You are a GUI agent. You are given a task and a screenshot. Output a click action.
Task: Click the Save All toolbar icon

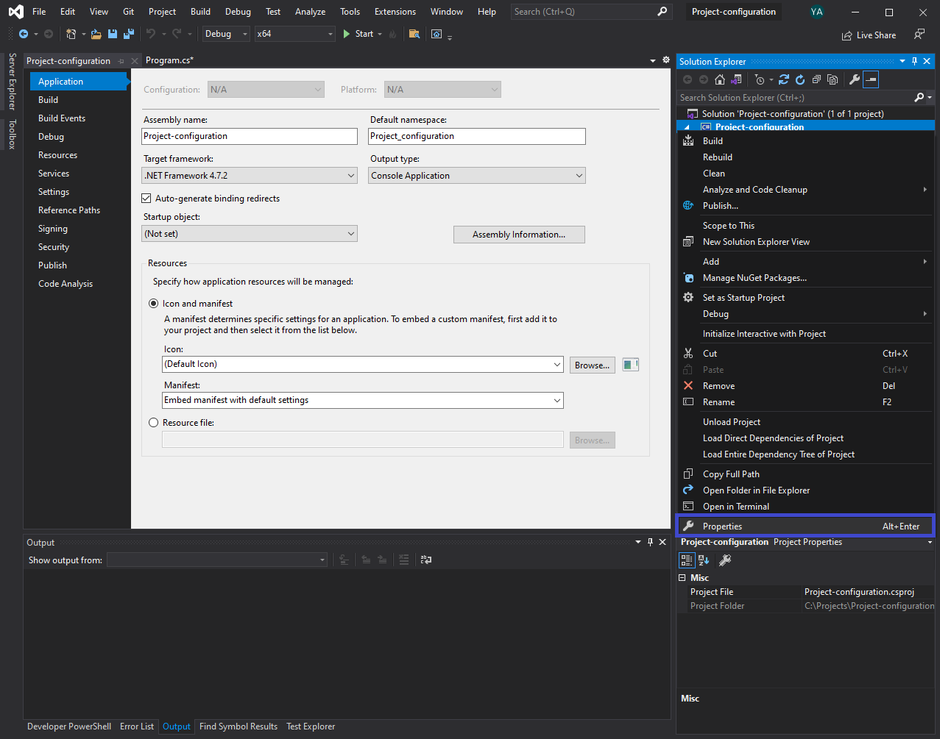(128, 34)
